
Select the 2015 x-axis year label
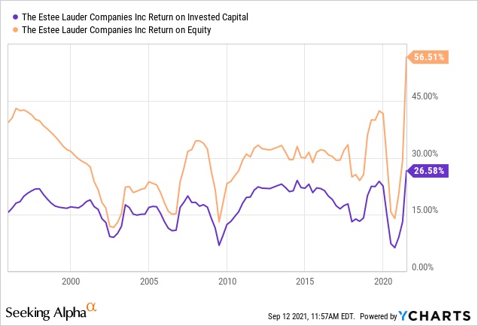(x=305, y=282)
